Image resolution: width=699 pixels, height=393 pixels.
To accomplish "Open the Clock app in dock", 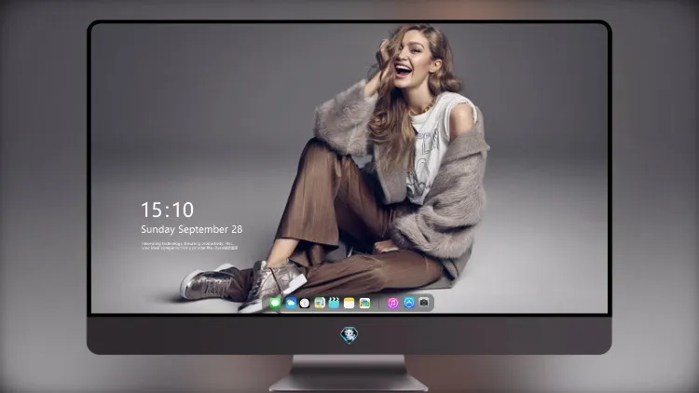I will pos(305,303).
